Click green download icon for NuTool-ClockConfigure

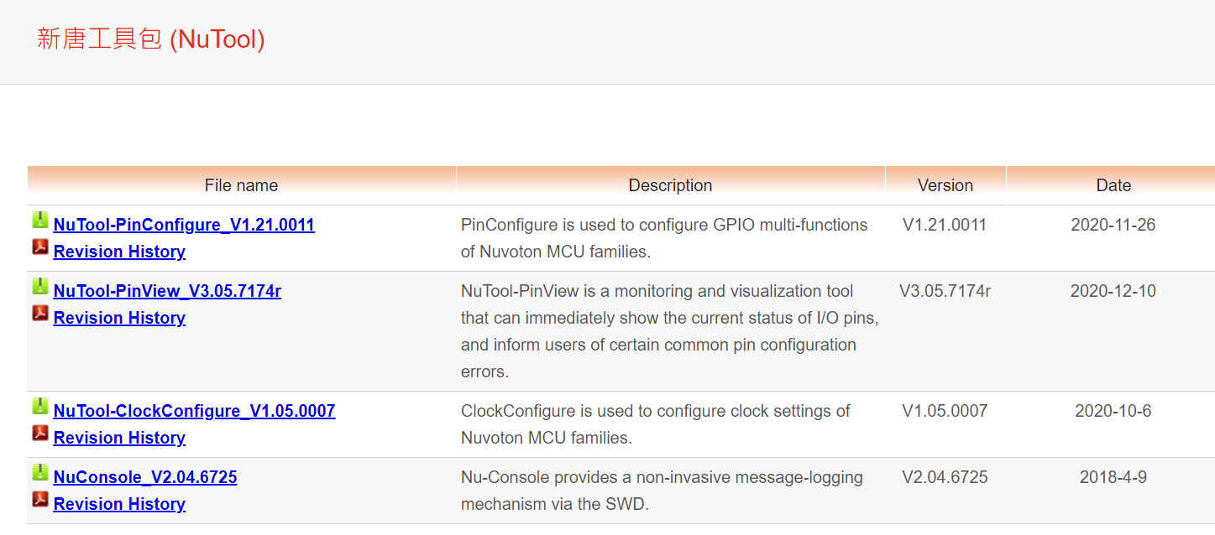(39, 408)
